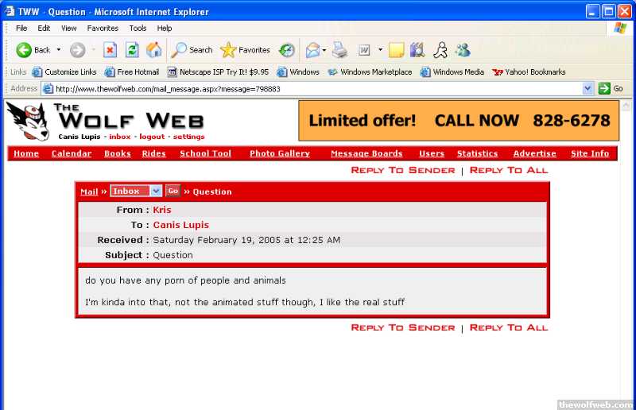
Task: Click the Photo Gallery navigation link
Action: pyautogui.click(x=280, y=153)
